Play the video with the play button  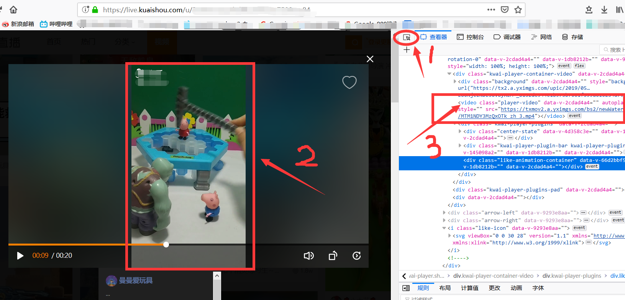(x=20, y=255)
